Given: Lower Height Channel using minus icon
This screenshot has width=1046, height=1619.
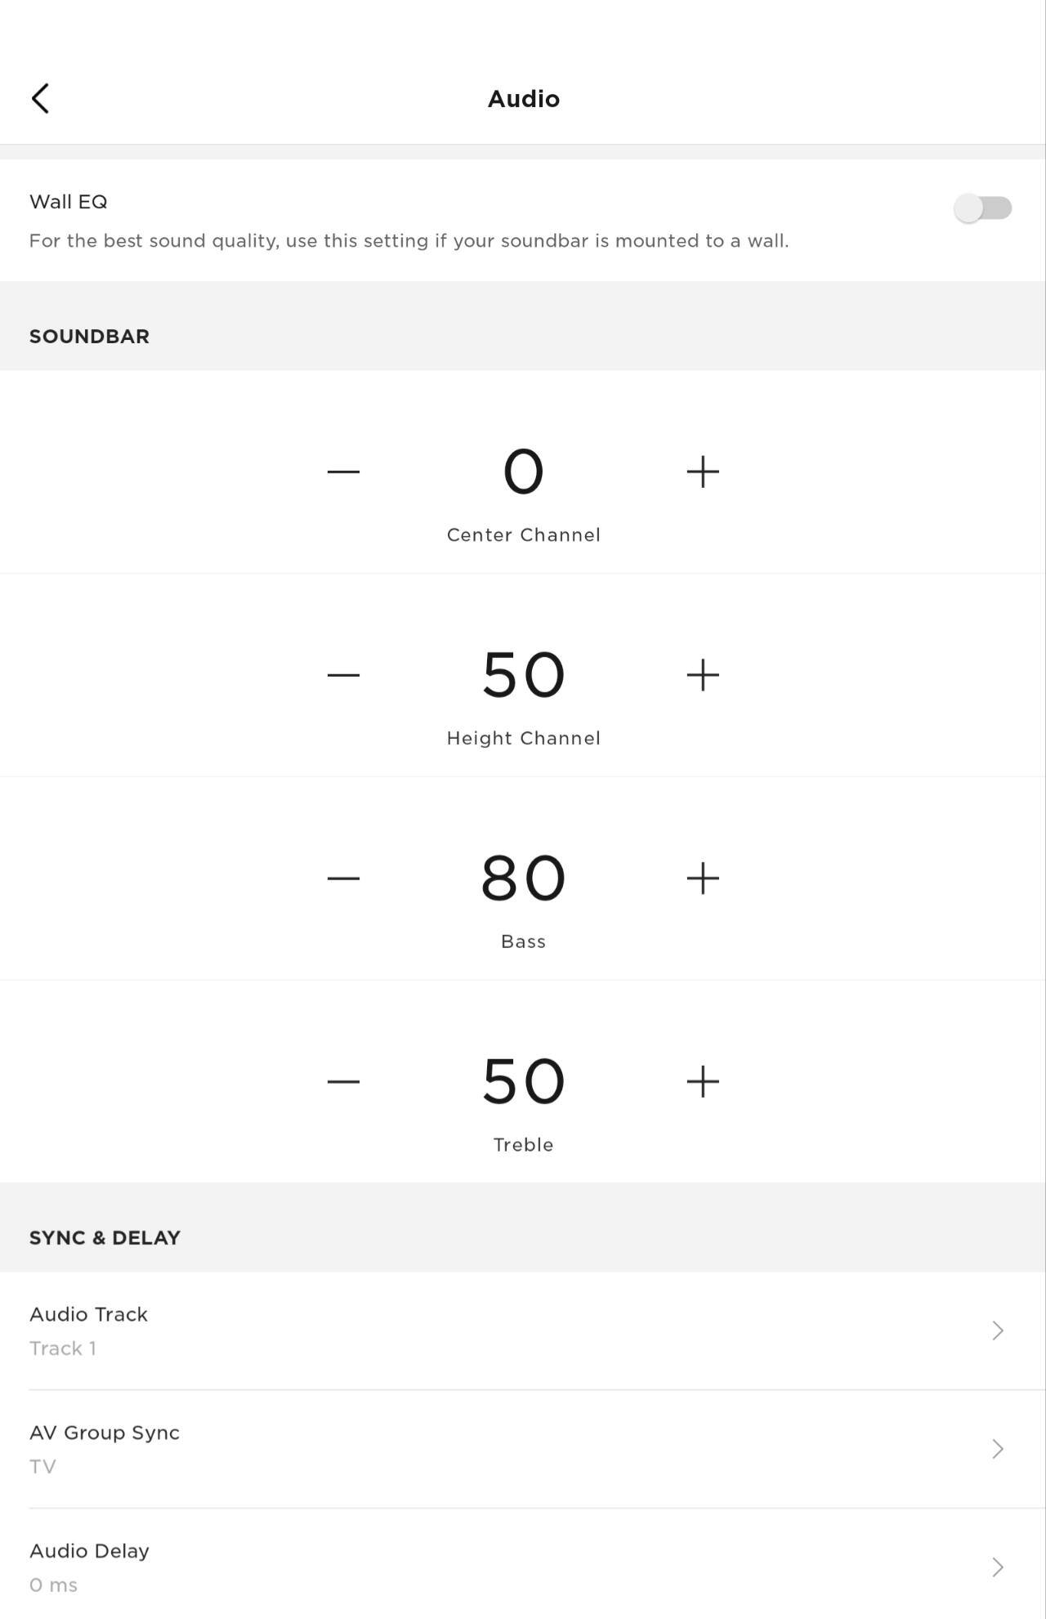Looking at the screenshot, I should [x=343, y=675].
